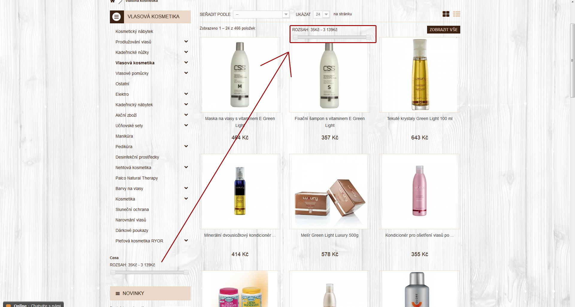The image size is (575, 307).
Task: Open the items per page dropdown showing 24
Action: (321, 14)
